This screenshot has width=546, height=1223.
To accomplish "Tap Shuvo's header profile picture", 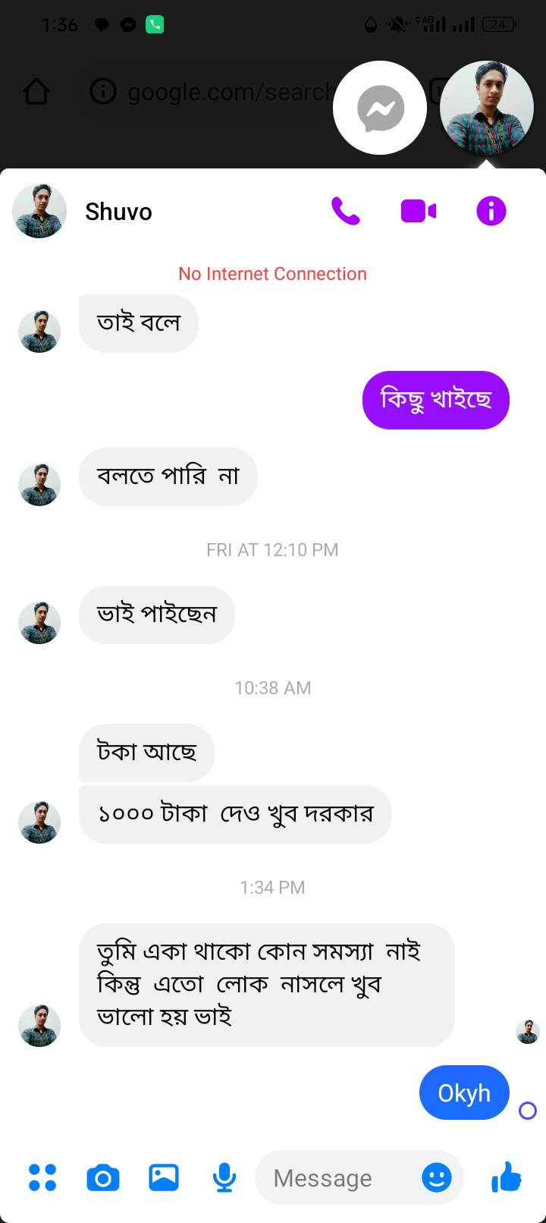I will pyautogui.click(x=39, y=211).
